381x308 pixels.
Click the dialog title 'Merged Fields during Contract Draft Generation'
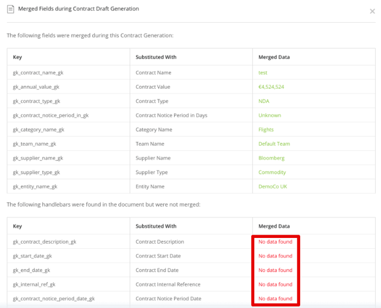(x=78, y=9)
